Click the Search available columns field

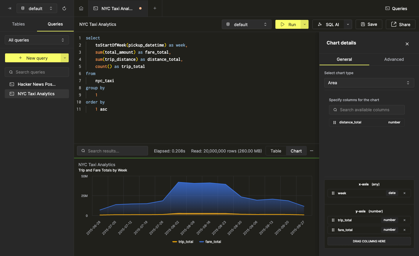click(x=367, y=110)
